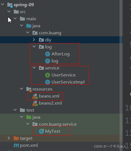
Task: Click the AfterLog class icon
Action: 48,54
